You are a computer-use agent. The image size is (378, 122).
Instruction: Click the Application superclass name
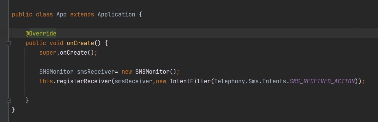point(116,14)
